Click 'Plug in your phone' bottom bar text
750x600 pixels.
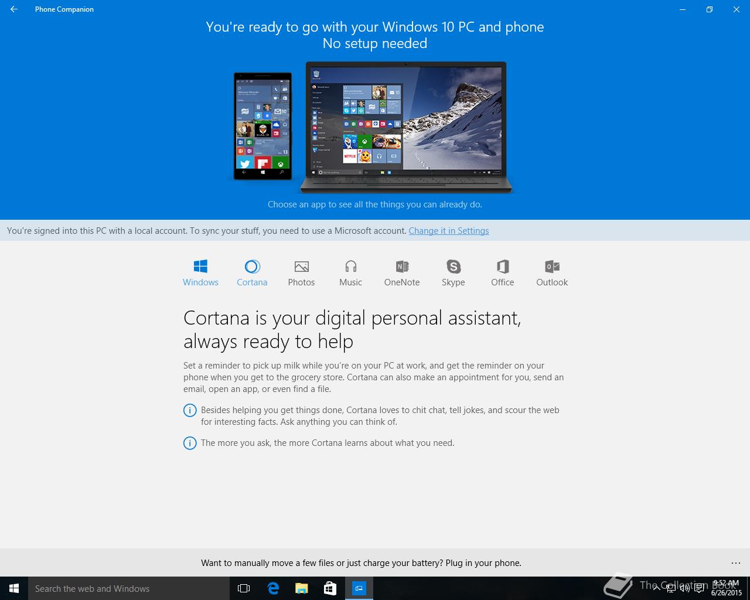click(483, 563)
